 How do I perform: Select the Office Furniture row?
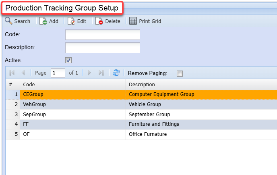tap(201, 134)
